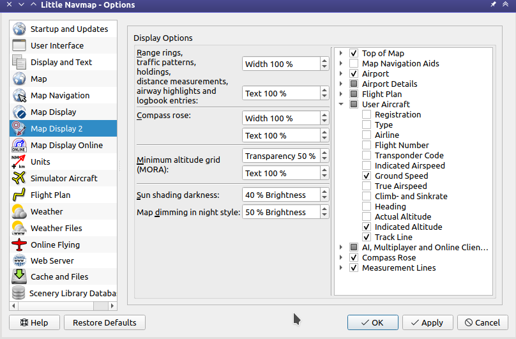516x339 pixels.
Task: Click the MORA Transparency 50 % field
Action: click(x=281, y=156)
